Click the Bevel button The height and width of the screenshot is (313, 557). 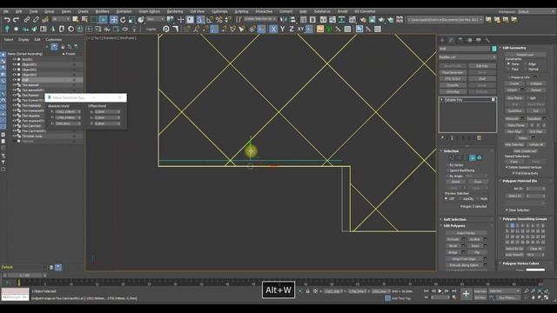(x=453, y=246)
